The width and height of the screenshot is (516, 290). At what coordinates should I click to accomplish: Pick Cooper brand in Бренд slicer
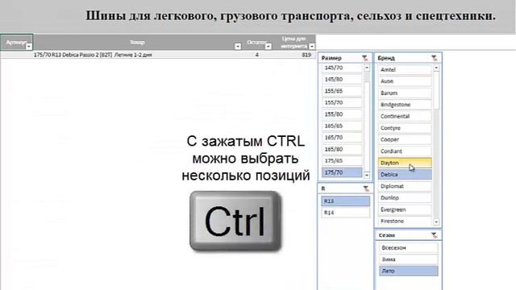click(405, 139)
